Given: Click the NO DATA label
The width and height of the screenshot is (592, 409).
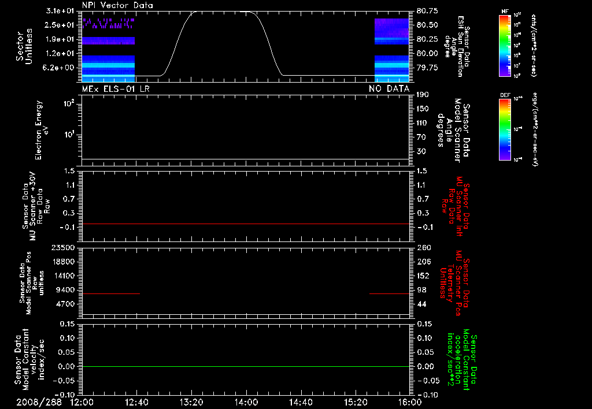Looking at the screenshot, I should (389, 88).
